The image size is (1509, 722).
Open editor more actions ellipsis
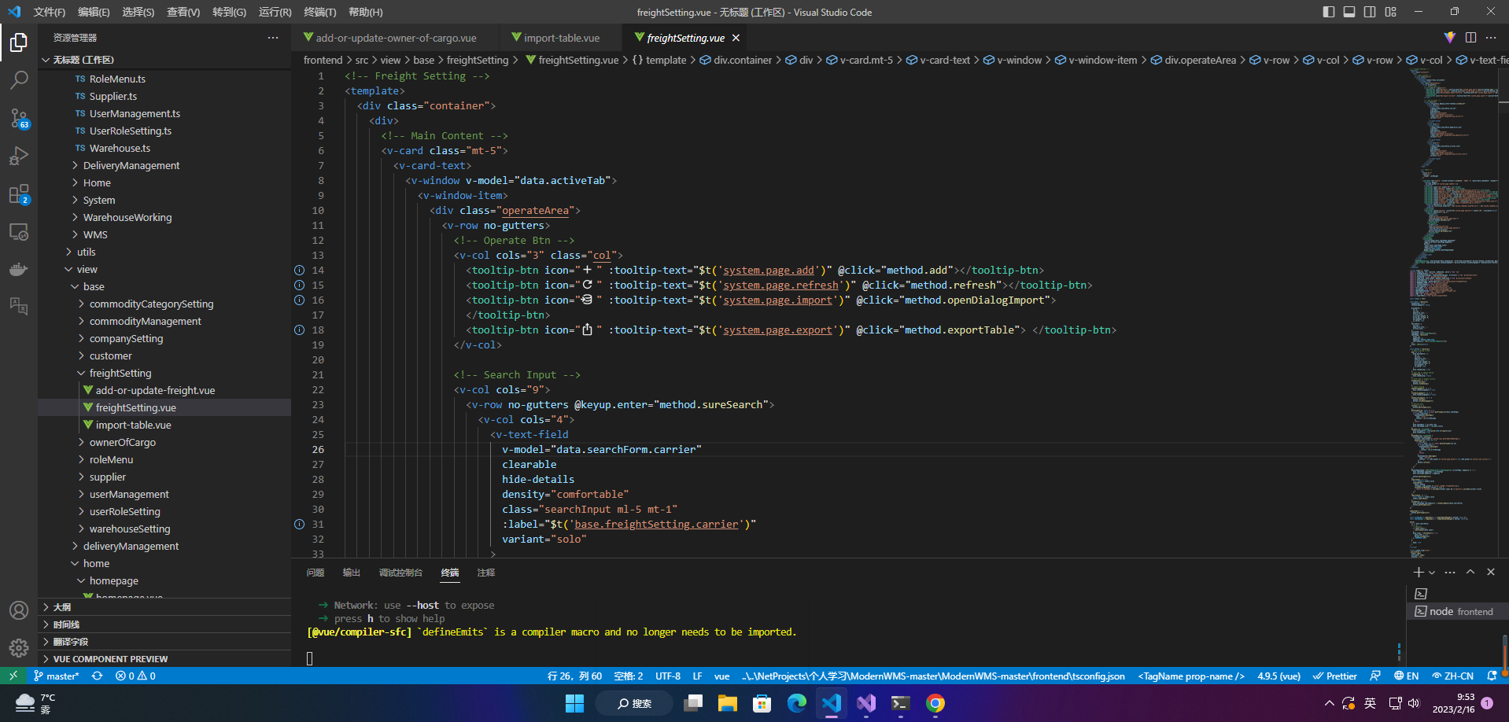pos(1491,38)
